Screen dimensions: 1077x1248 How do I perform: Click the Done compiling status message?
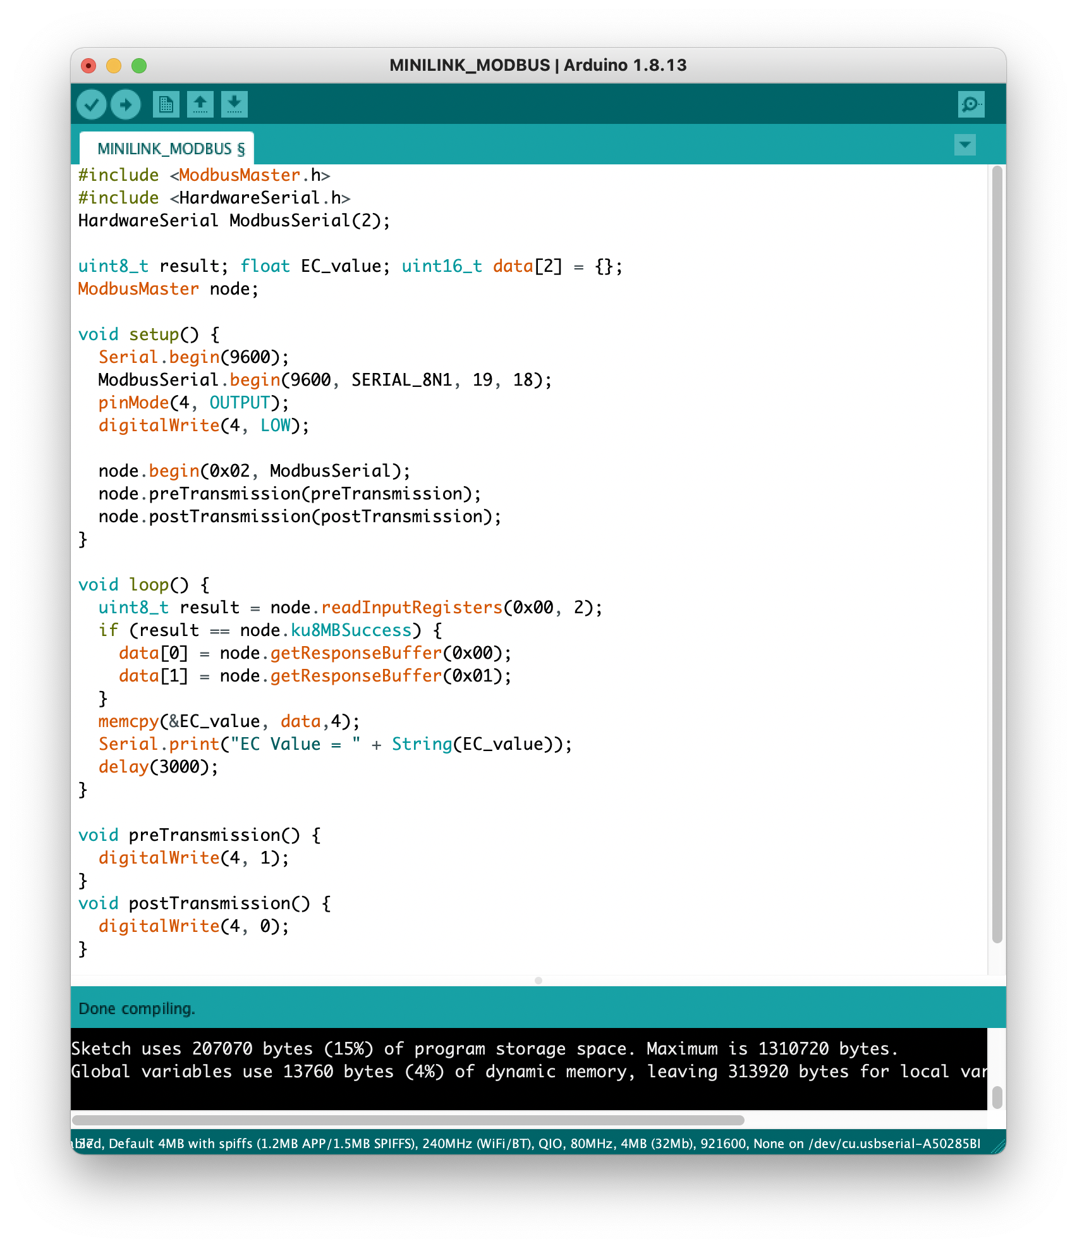(x=137, y=1008)
